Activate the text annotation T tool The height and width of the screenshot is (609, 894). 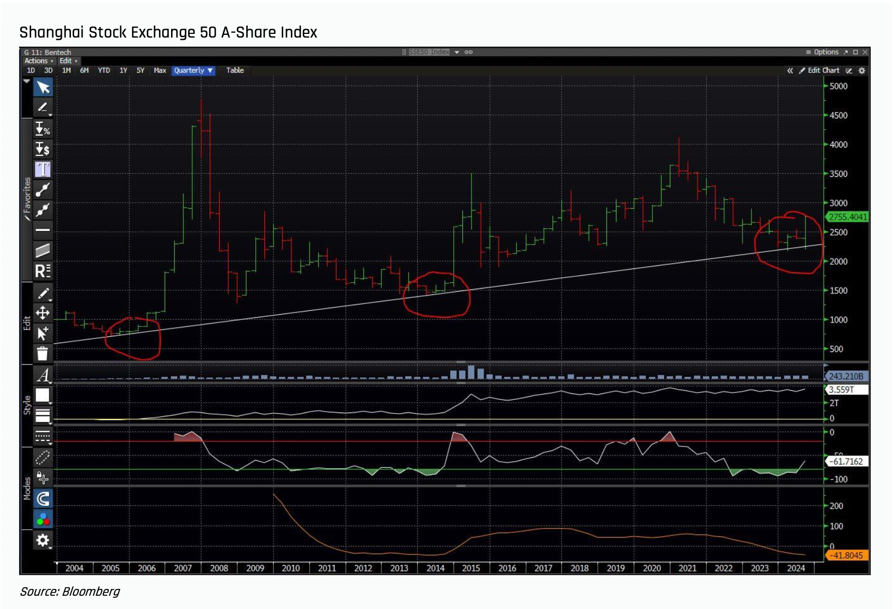(42, 169)
